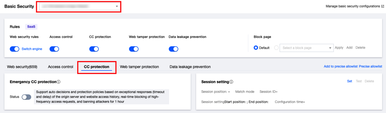This screenshot has height=113, width=386.
Task: Switch to the Web security(659) tab
Action: (22, 67)
